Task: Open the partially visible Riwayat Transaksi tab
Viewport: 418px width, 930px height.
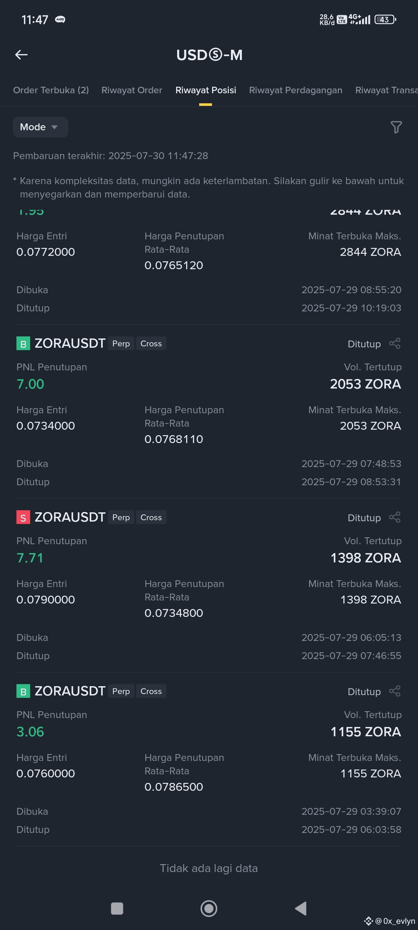Action: click(386, 90)
